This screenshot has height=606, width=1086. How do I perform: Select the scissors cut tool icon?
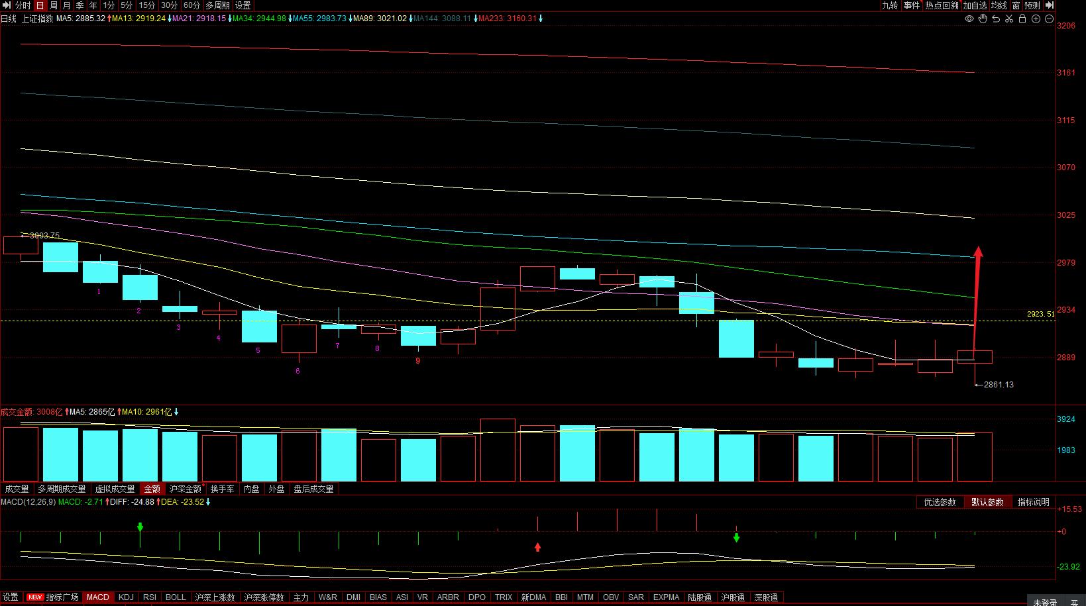(1009, 19)
